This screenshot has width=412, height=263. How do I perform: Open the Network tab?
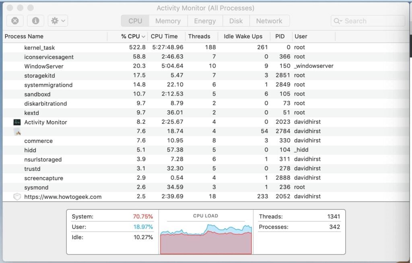point(270,21)
